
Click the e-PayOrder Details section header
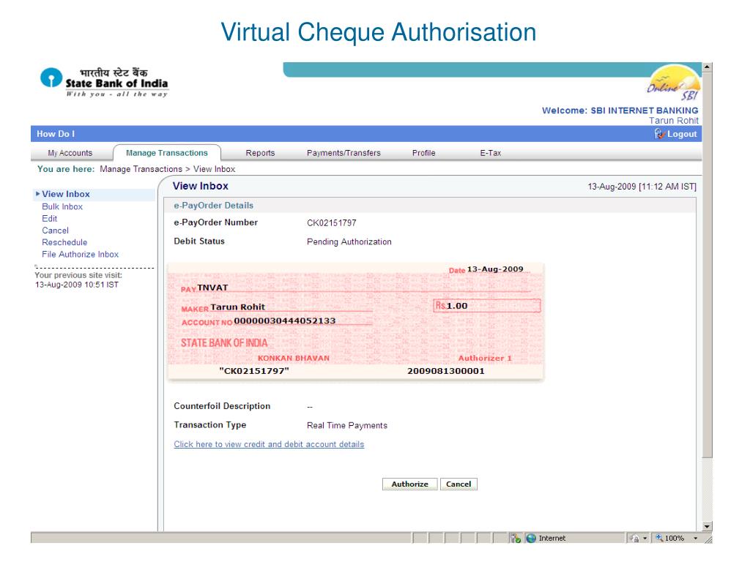click(213, 206)
